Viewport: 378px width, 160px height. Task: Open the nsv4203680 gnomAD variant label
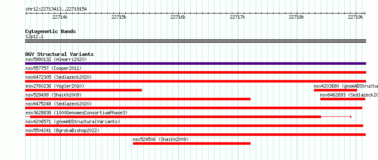click(346, 86)
